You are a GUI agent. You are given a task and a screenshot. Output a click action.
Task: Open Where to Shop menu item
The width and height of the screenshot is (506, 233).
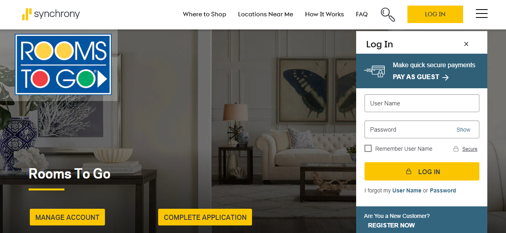[x=204, y=14]
